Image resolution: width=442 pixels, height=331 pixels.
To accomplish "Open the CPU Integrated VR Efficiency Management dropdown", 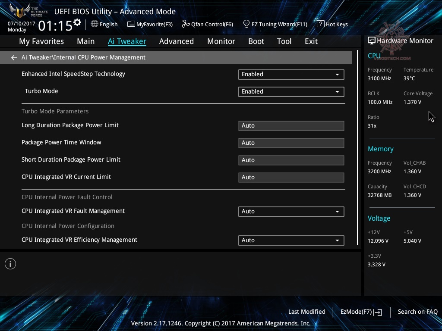I will tap(291, 240).
